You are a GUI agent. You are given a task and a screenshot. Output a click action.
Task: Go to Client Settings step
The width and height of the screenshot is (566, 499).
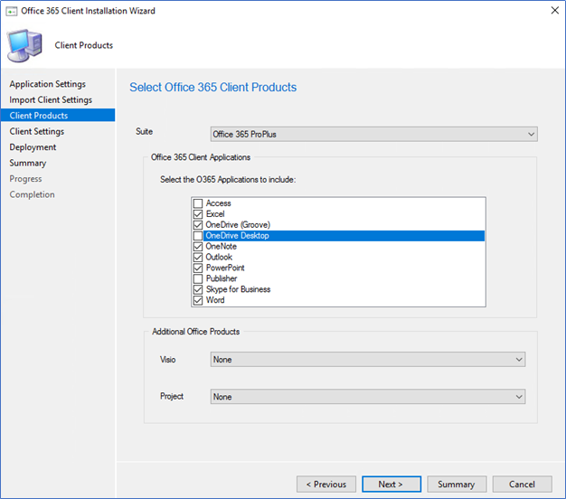(37, 131)
